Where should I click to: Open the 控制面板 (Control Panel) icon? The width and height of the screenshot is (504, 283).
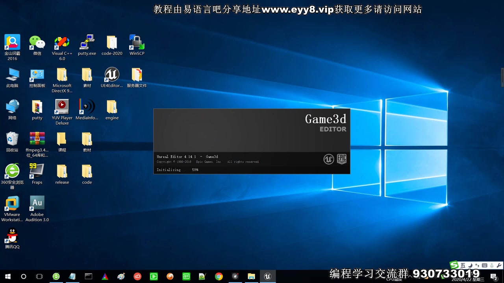click(37, 77)
